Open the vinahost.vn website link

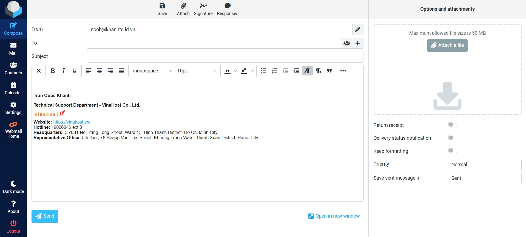[x=72, y=122]
